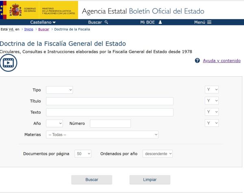
Task: Open the Año dropdown
Action: (54, 124)
